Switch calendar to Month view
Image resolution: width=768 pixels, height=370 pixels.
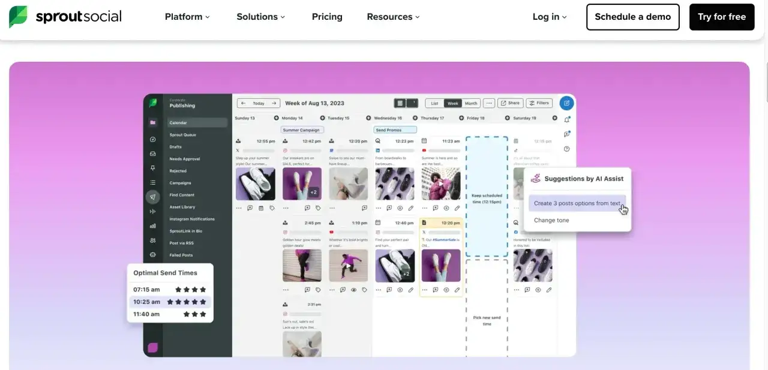click(471, 103)
